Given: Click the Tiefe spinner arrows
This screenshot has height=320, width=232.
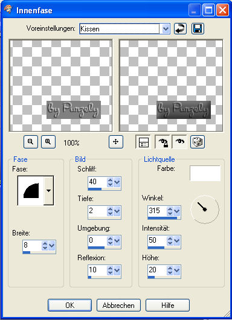Looking at the screenshot, I should coord(110,212).
